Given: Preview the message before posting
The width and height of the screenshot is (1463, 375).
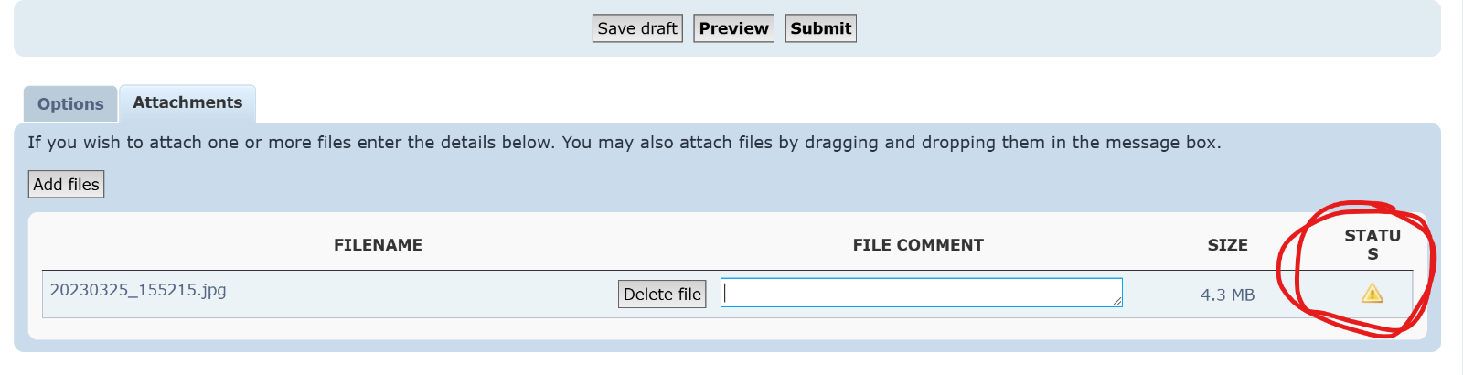Looking at the screenshot, I should (x=733, y=28).
